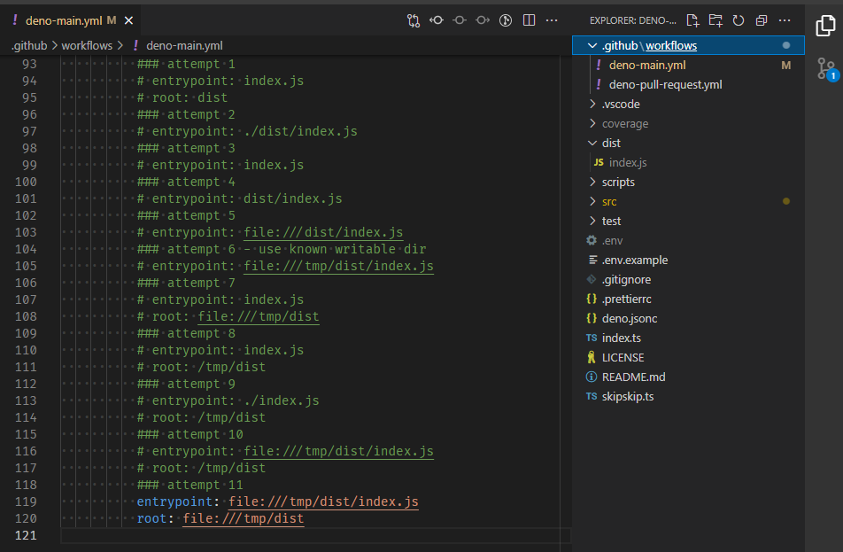Split the editor to the right
The image size is (843, 552).
pyautogui.click(x=529, y=20)
